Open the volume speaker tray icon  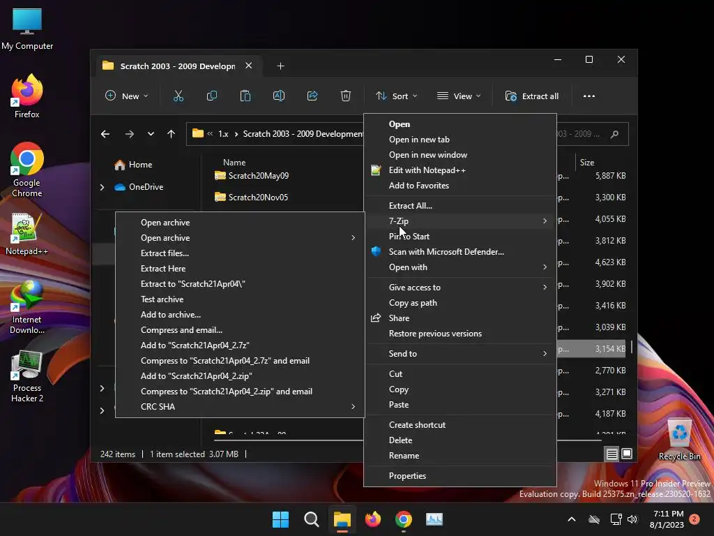pos(632,519)
